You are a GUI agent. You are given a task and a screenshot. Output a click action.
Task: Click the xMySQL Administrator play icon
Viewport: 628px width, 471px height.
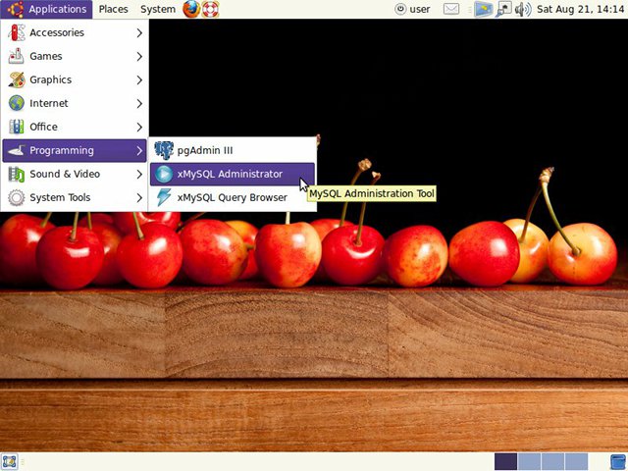point(164,175)
